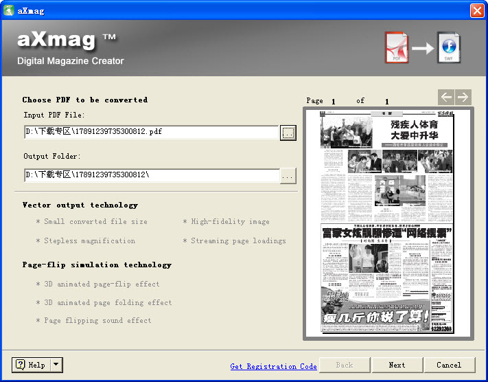Focus the Input PDF File path field

click(x=151, y=132)
